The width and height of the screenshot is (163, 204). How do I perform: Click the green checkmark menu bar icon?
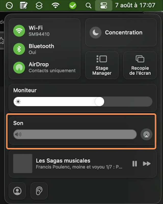(x=73, y=6)
